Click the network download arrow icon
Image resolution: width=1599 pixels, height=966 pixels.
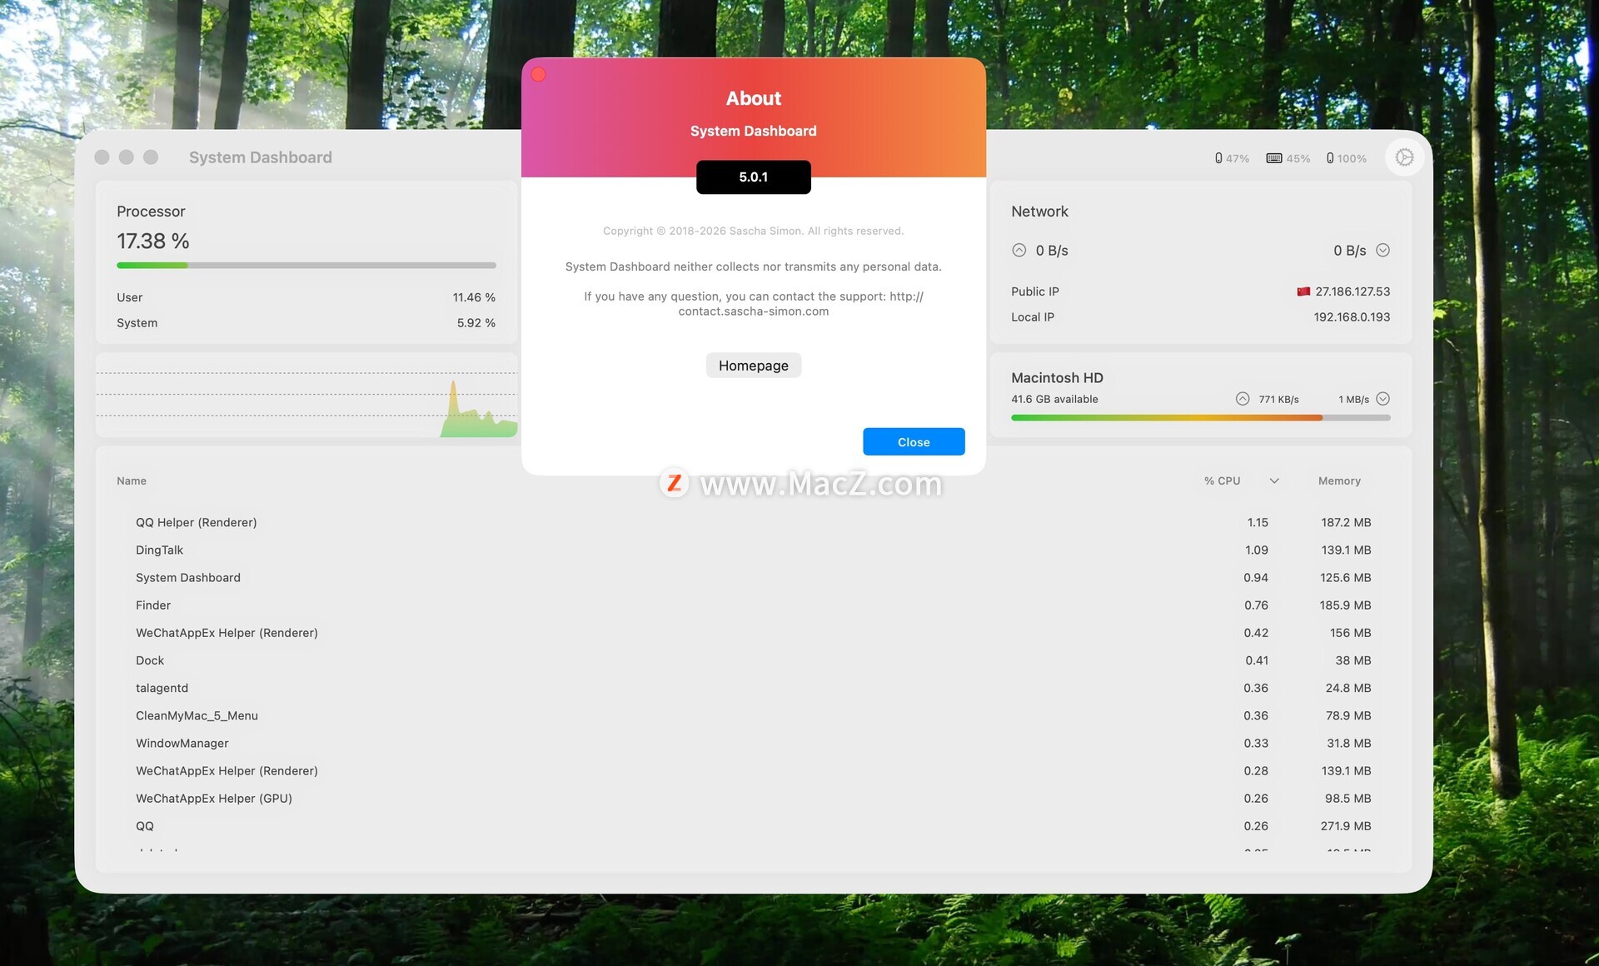[x=1382, y=250]
